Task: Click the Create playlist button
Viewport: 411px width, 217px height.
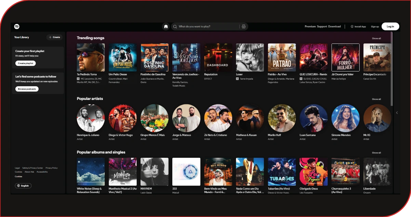Action: [25, 63]
